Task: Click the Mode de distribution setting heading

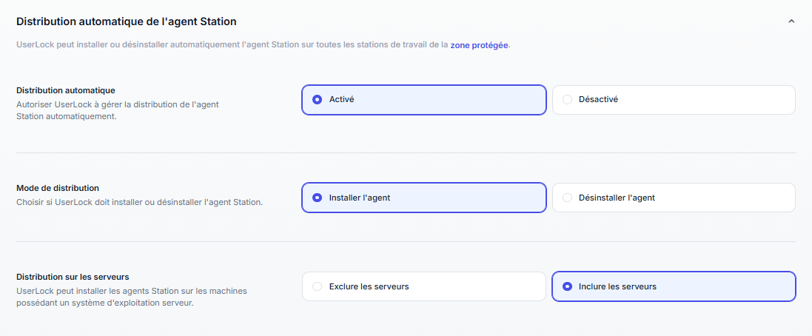Action: point(58,188)
